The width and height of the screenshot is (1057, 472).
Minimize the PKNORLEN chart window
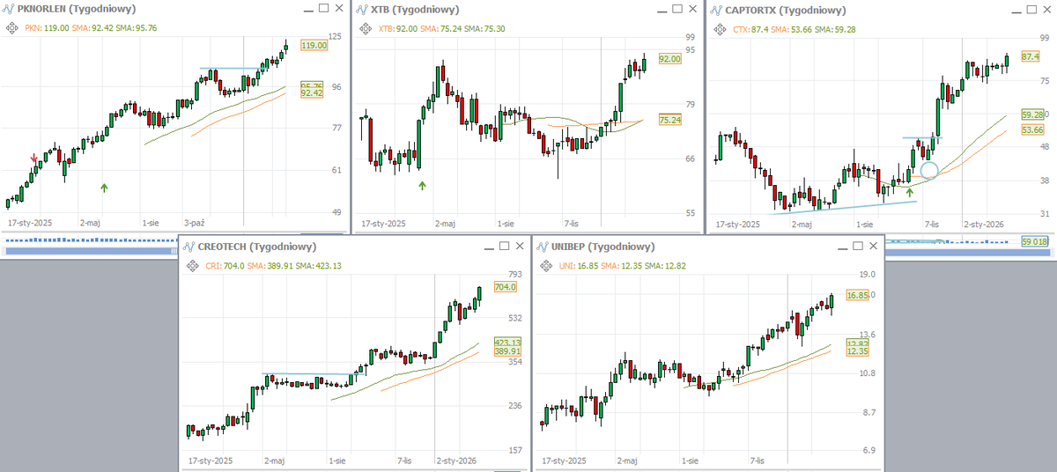[307, 9]
